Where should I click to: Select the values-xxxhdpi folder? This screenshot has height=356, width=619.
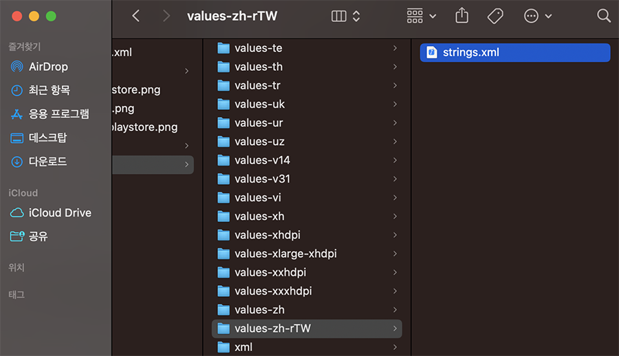point(272,291)
